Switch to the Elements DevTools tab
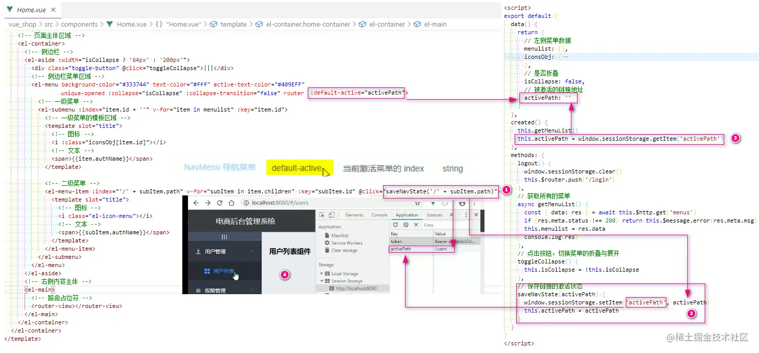This screenshot has height=353, width=759. click(x=354, y=215)
